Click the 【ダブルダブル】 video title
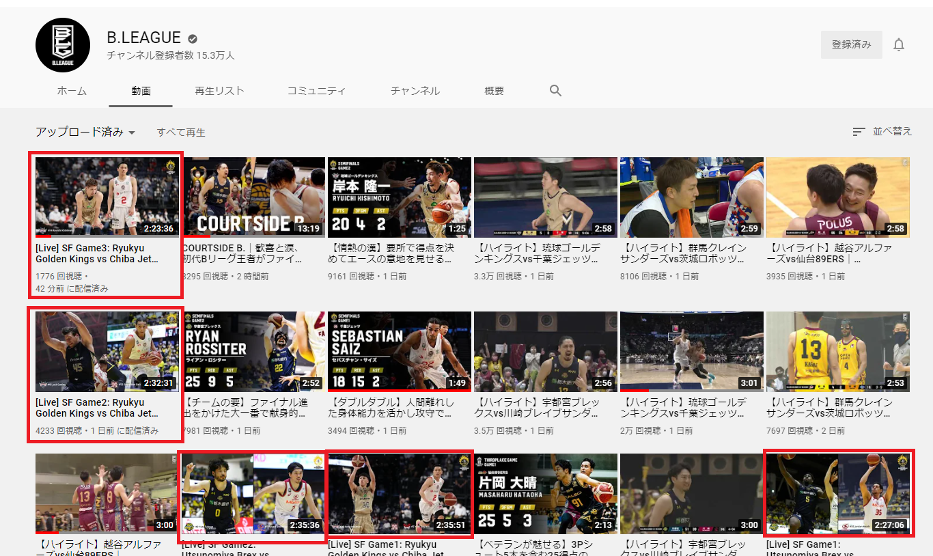This screenshot has width=933, height=556. (x=390, y=408)
